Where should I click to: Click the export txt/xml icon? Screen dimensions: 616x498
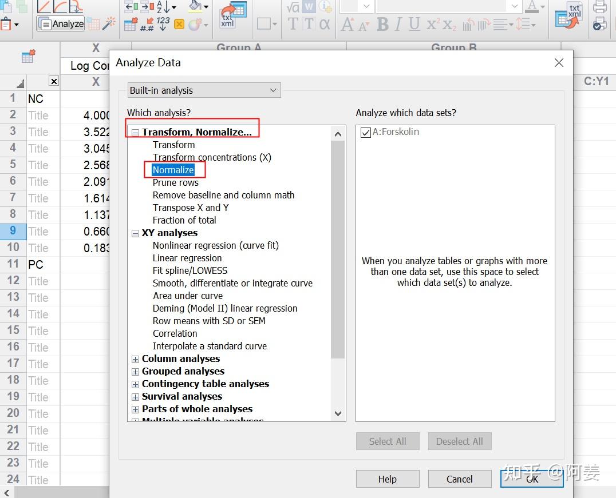(569, 16)
